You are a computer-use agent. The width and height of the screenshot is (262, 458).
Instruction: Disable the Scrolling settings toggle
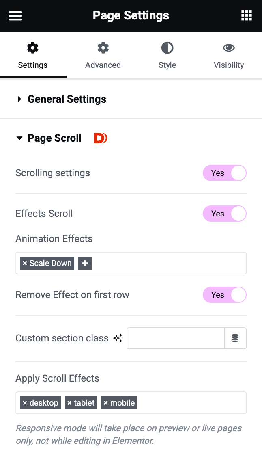(x=224, y=173)
